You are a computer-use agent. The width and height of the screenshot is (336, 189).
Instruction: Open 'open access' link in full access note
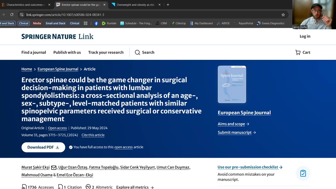click(x=123, y=147)
